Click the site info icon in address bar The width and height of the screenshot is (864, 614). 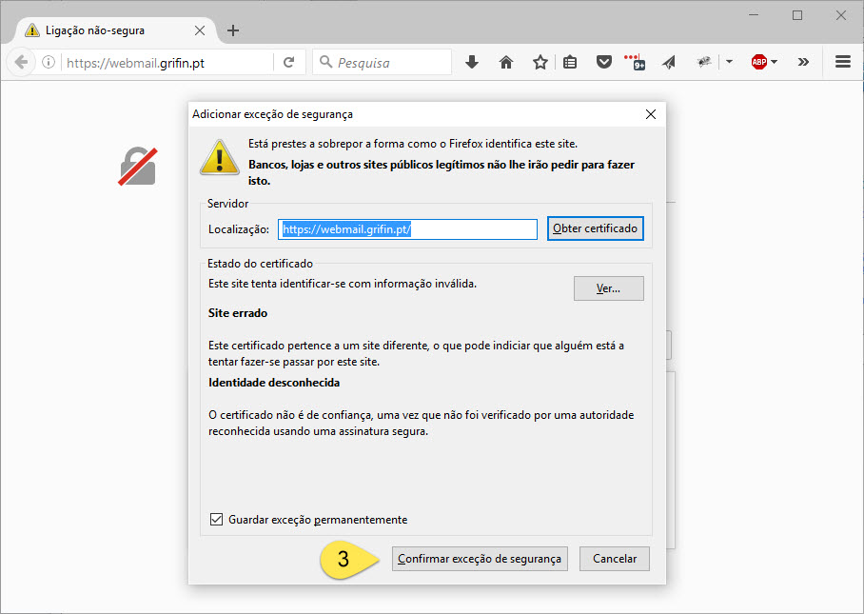tap(49, 62)
